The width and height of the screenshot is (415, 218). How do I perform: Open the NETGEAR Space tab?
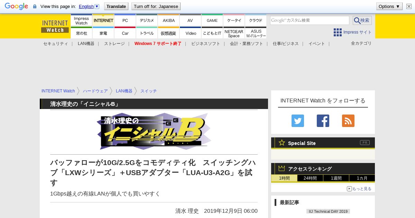click(234, 33)
